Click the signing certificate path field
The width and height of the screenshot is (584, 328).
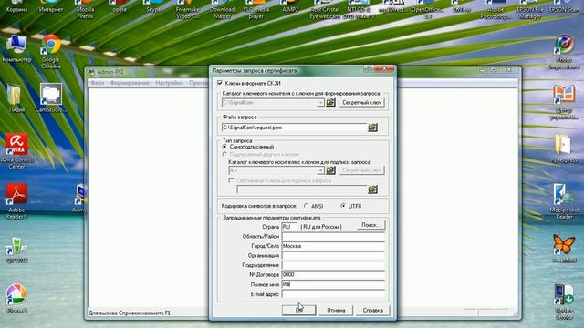[302, 190]
